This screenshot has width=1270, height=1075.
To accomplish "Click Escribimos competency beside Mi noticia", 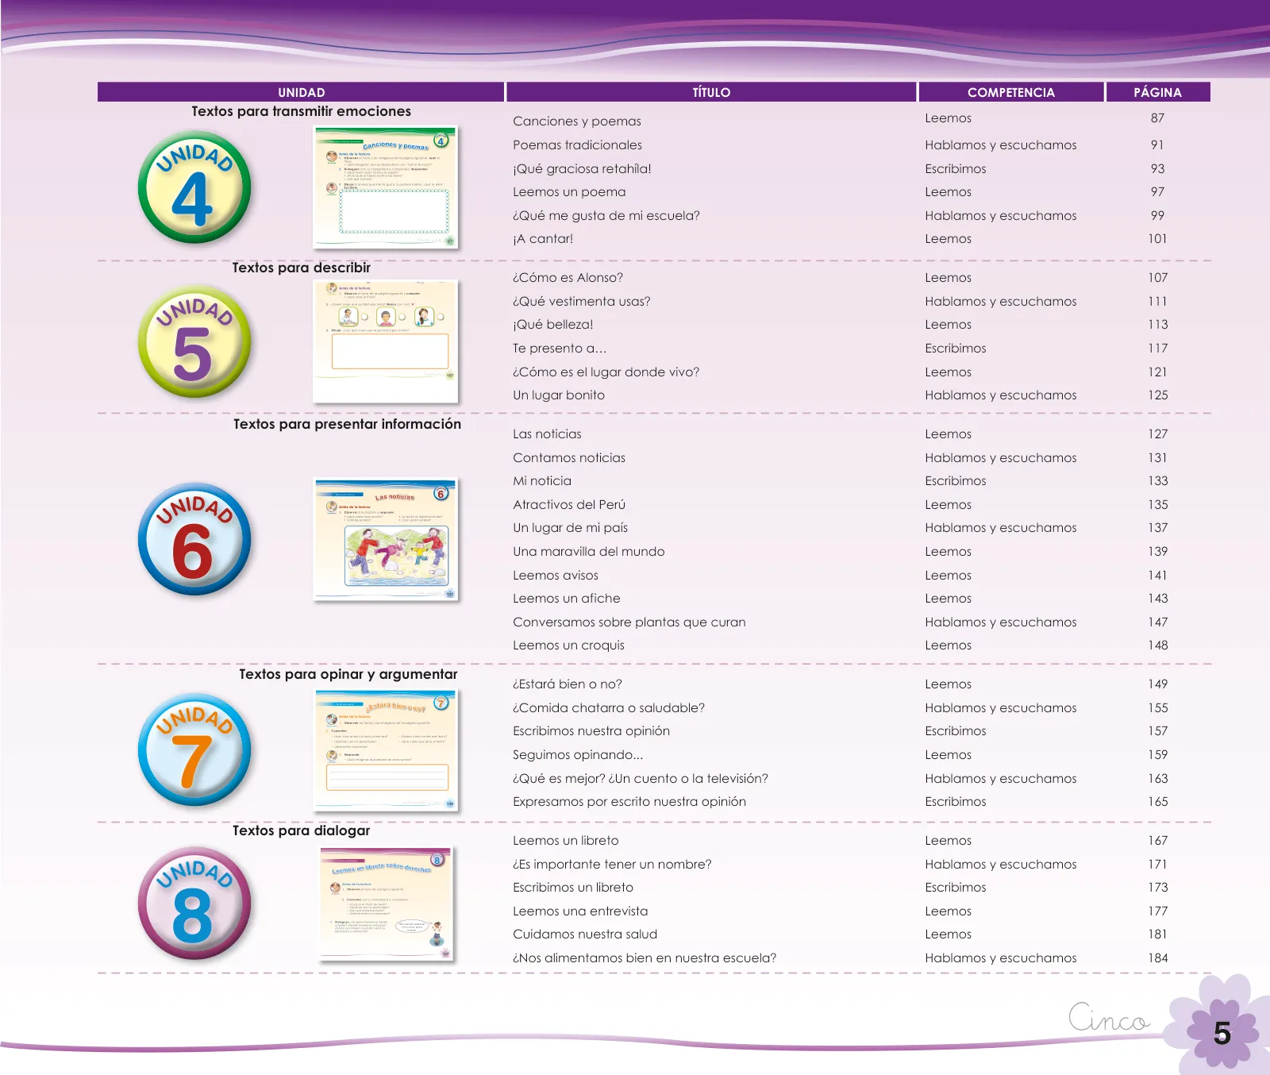I will [x=955, y=481].
